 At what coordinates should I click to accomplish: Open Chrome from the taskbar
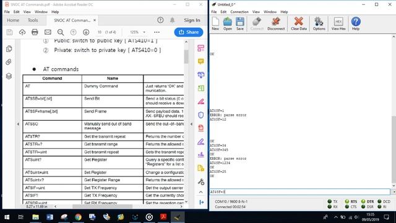(78, 217)
